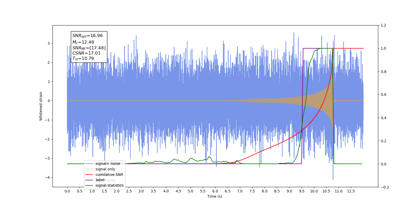Viewport: 420px width, 210px height.
Task: Click the Tm=10.79 annotation text
Action: pos(83,59)
